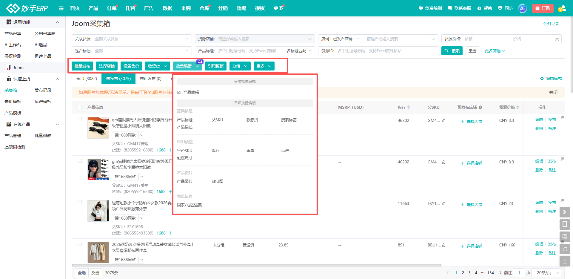Choose 国家/地区运费 menu option
The height and width of the screenshot is (279, 573).
(x=190, y=205)
